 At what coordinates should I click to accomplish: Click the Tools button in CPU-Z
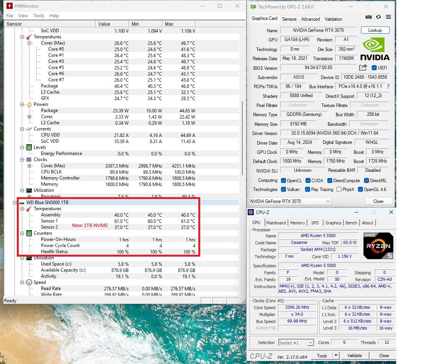[x=322, y=356]
